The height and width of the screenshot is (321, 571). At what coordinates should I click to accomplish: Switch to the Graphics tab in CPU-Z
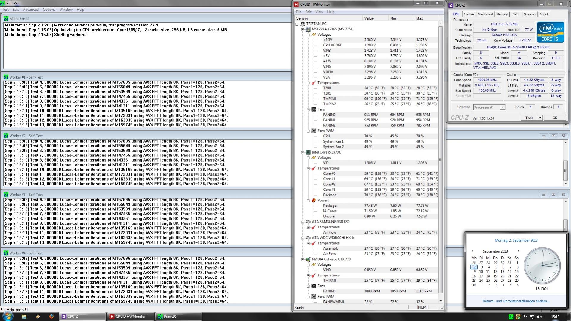pos(530,14)
